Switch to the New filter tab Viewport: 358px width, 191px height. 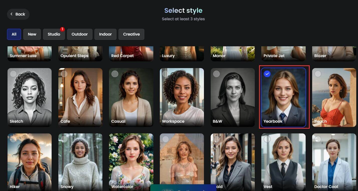(32, 34)
